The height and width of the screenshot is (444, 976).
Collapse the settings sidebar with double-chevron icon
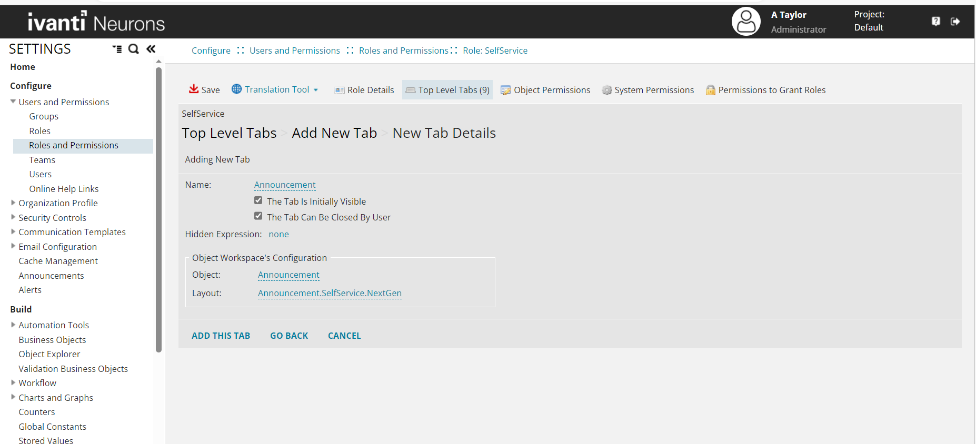(x=151, y=49)
